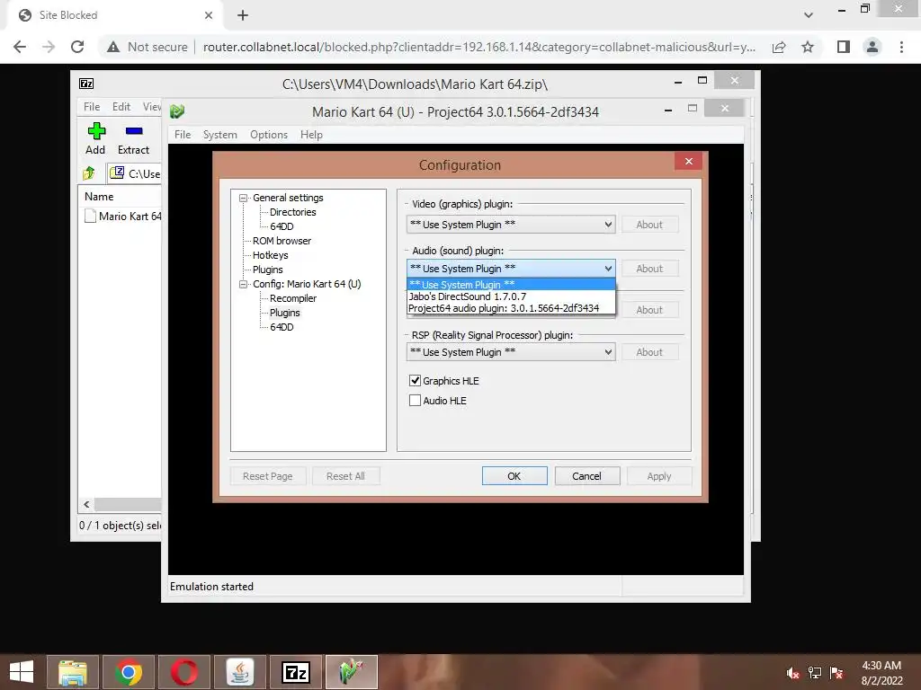Reload the blocked page in Chrome
This screenshot has height=690, width=921.
coord(77,47)
